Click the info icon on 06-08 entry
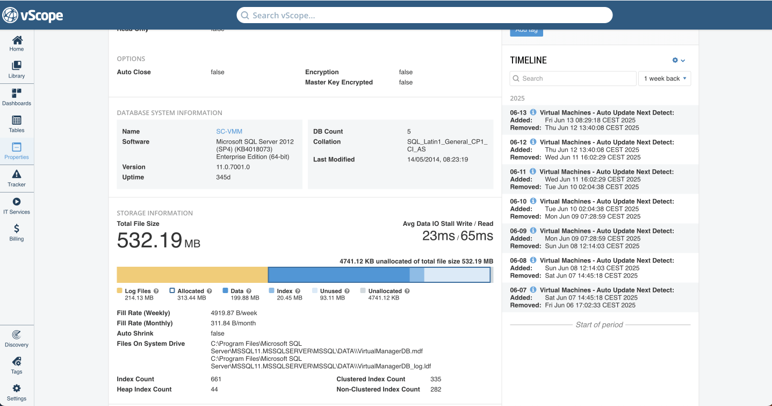The width and height of the screenshot is (772, 406). [533, 260]
